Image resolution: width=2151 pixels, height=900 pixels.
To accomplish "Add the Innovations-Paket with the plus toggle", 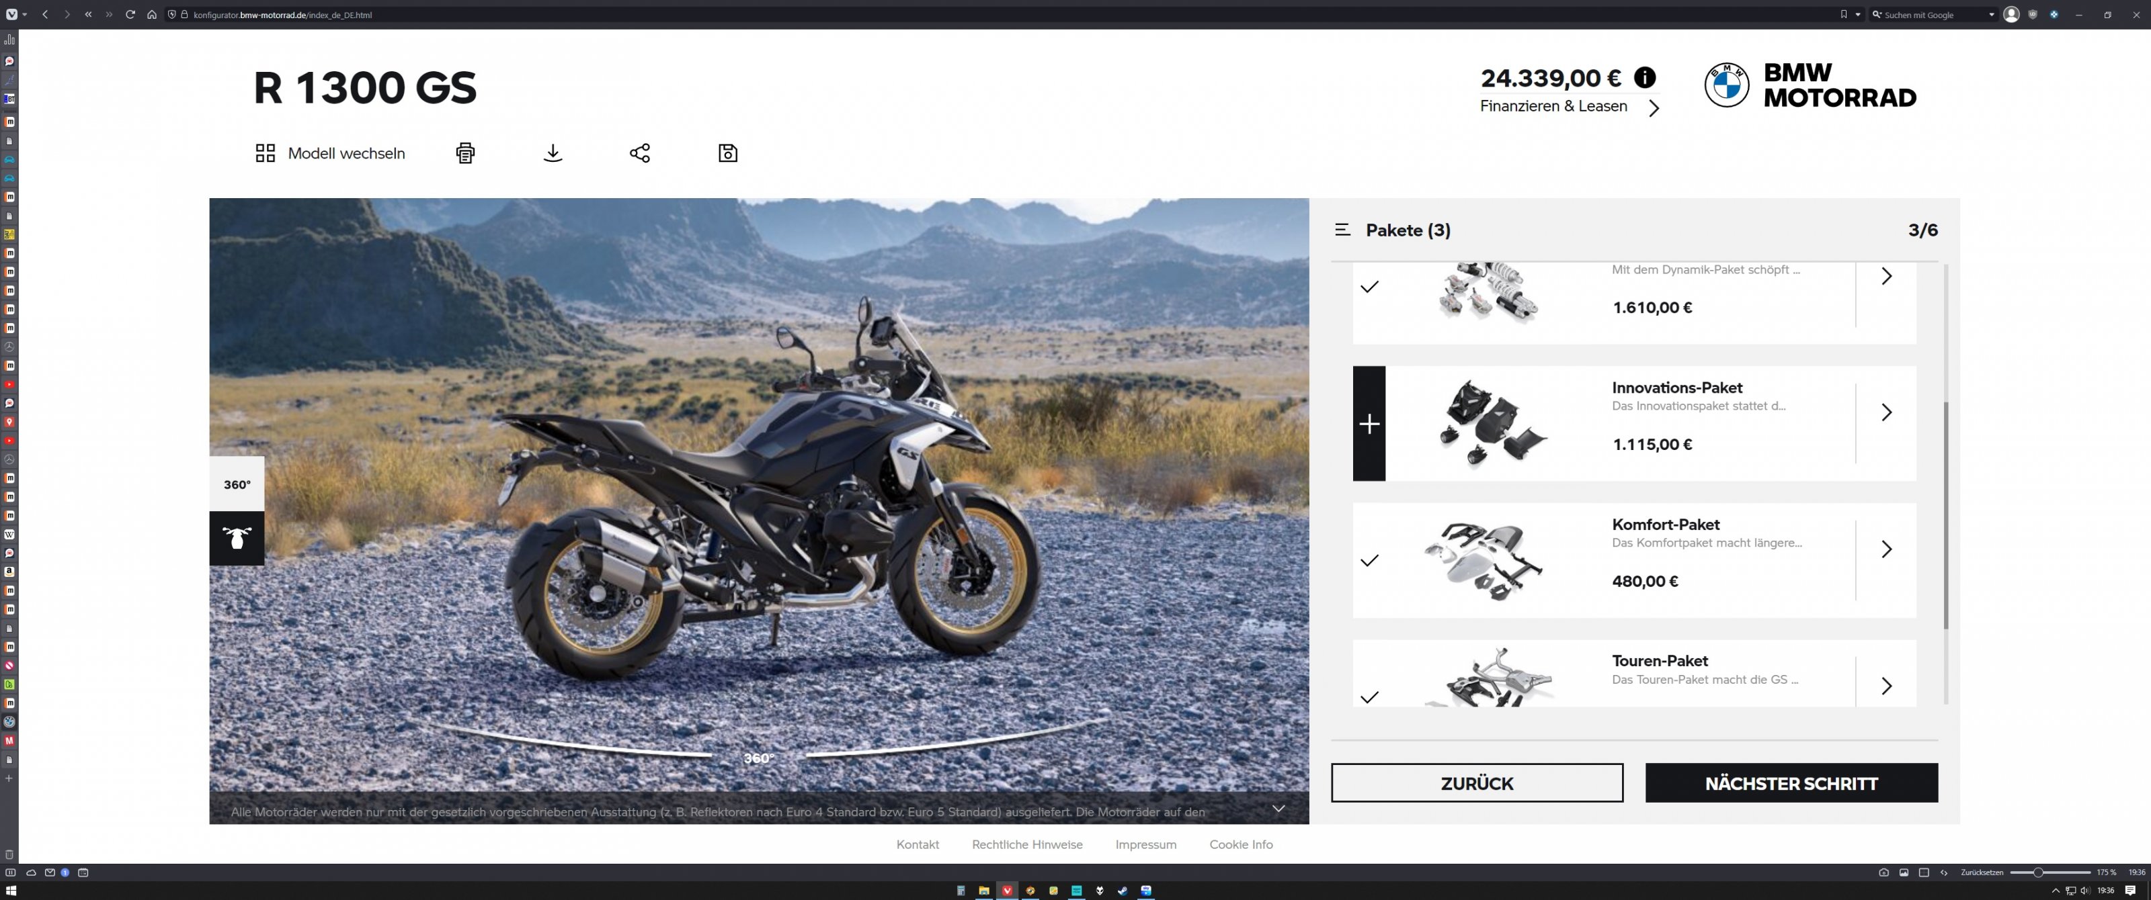I will (x=1369, y=424).
